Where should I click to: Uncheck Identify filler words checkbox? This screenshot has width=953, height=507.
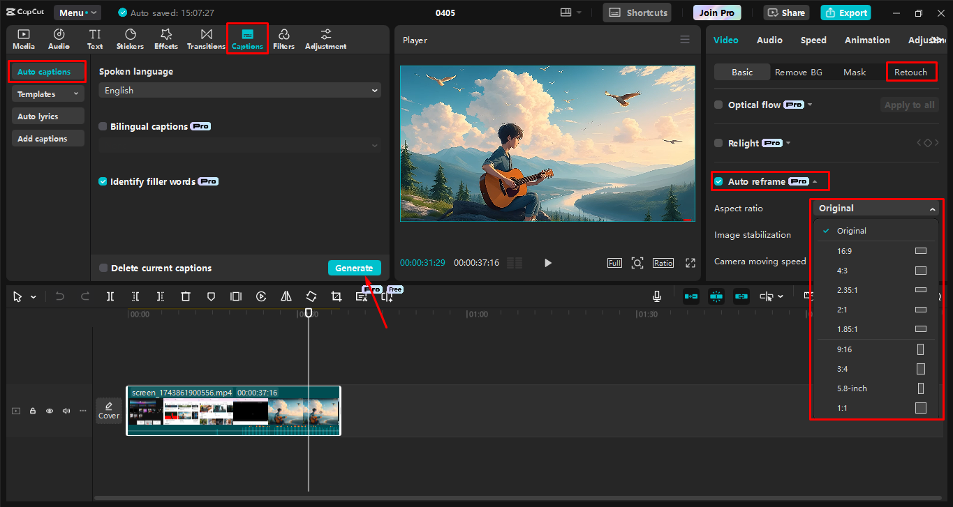pyautogui.click(x=103, y=181)
